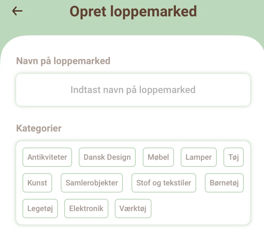Select the Samlerobjekter category chip
Screen dimensions: 264x230
(92, 183)
